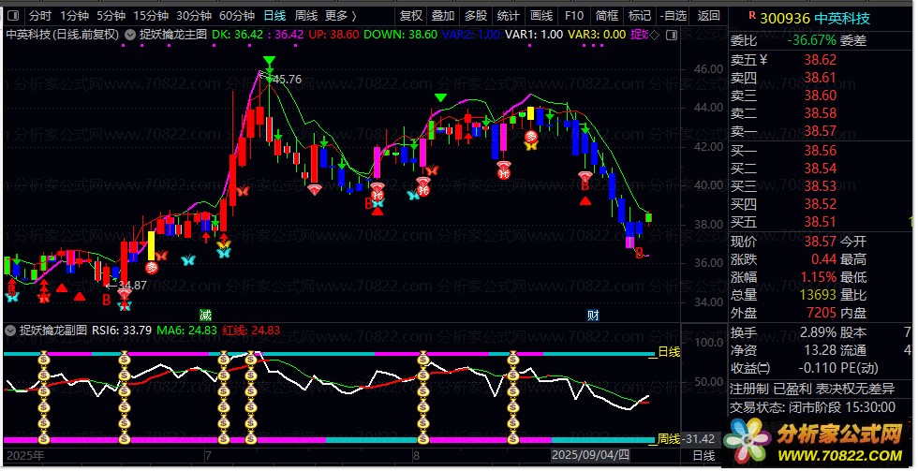The image size is (918, 471).
Task: Click the 卖一 price 38.57
Action: click(x=821, y=131)
